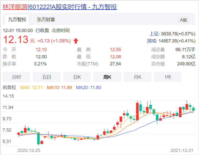Screen dimensions: 199x155
Task: Click the 换手率 value 3.21%
Action: click(x=40, y=64)
